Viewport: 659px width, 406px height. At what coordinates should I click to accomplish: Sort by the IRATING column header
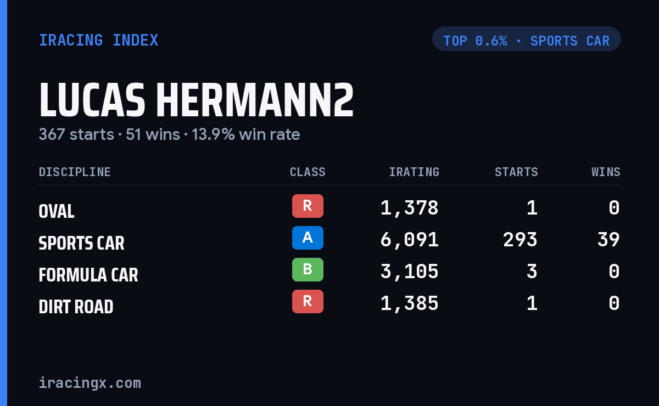[x=414, y=172]
